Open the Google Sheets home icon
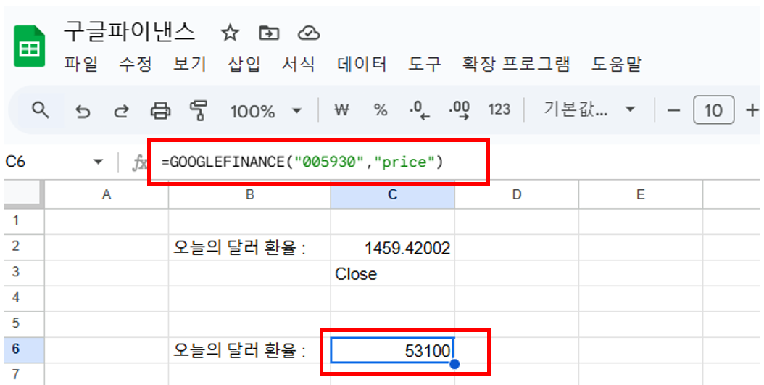Screen dimensions: 764x385 click(30, 46)
